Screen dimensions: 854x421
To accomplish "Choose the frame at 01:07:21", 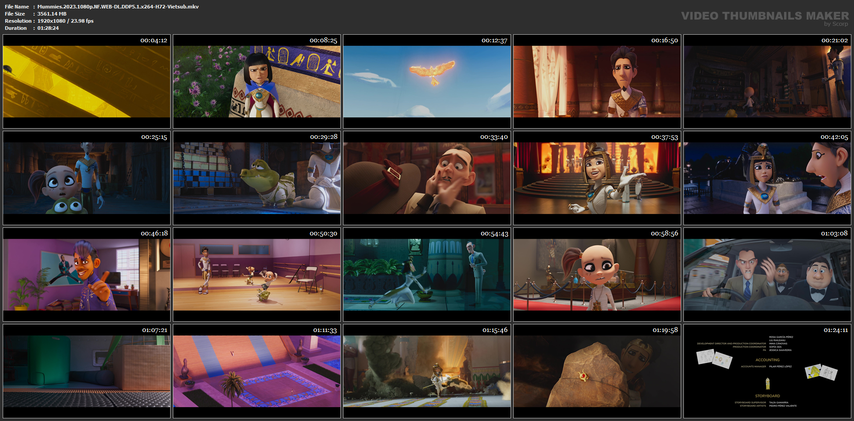I will (x=87, y=371).
